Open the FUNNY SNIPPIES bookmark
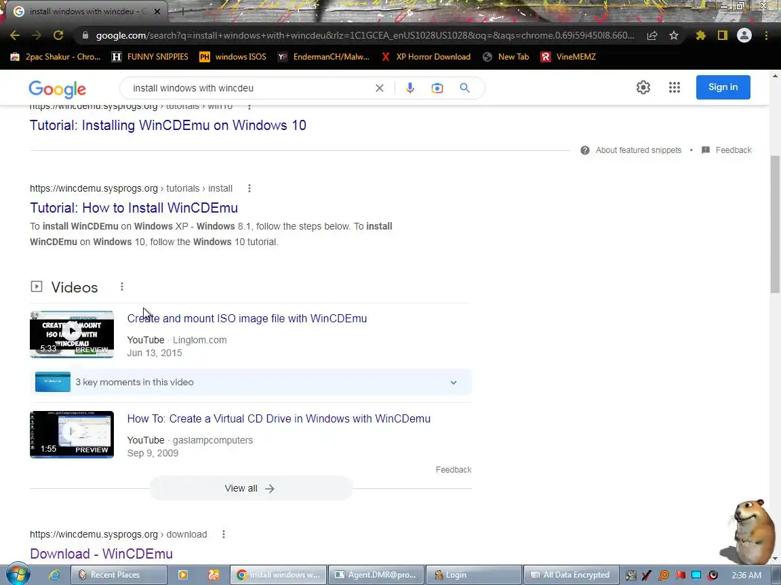 [150, 57]
